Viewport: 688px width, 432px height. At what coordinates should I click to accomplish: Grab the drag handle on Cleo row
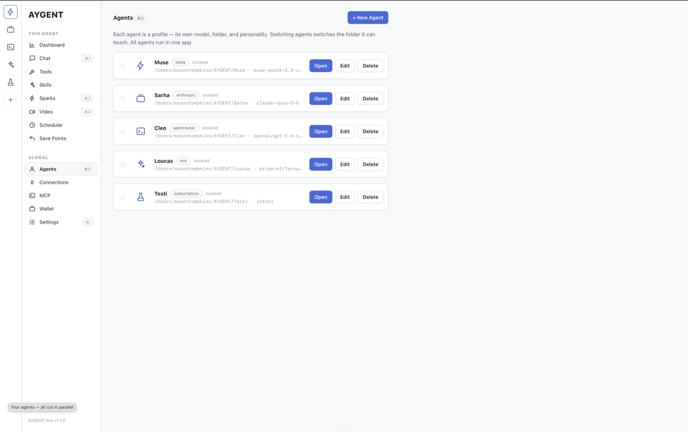[x=123, y=132]
